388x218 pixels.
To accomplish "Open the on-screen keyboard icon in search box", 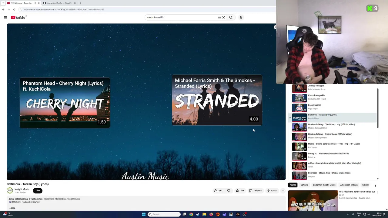I will tap(219, 17).
